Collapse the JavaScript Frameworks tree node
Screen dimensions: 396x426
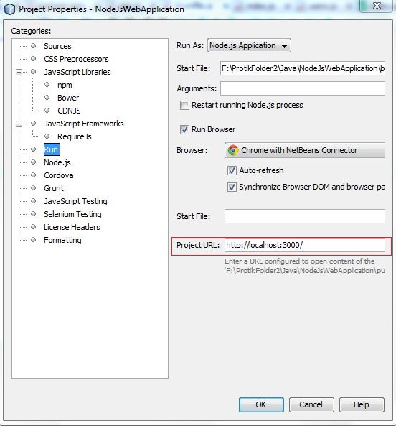(19, 124)
